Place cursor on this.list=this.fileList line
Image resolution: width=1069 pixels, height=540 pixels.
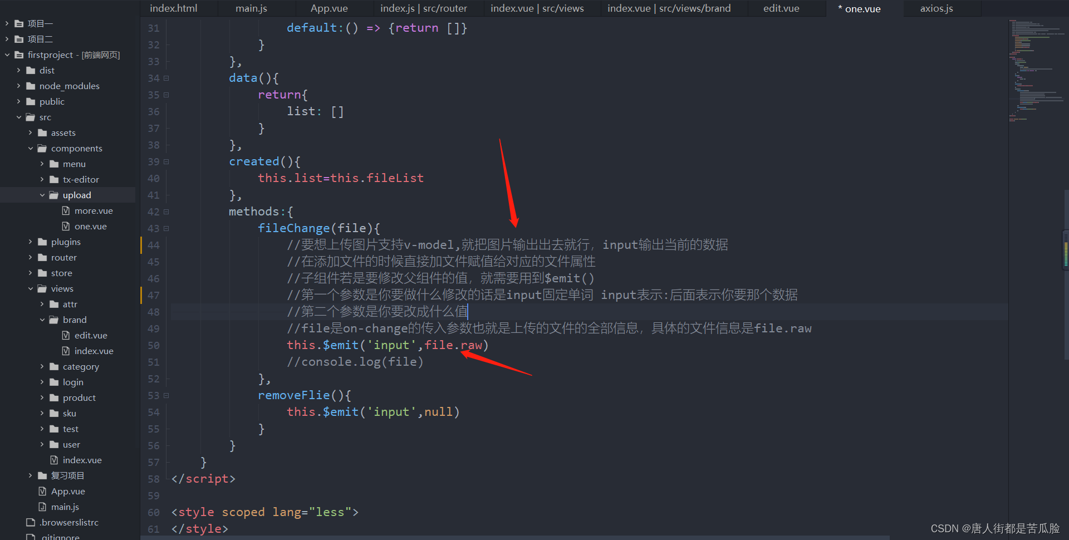tap(341, 178)
